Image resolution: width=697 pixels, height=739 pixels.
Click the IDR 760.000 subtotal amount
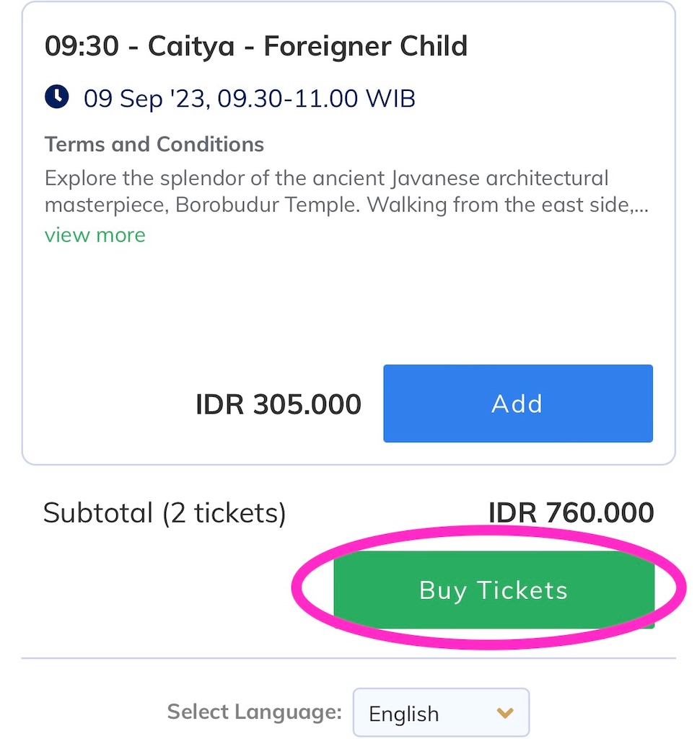571,512
